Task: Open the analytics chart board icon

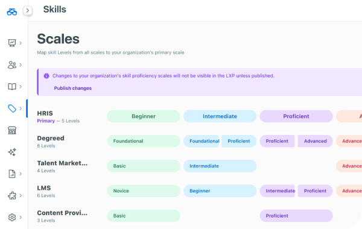Action: (12, 43)
